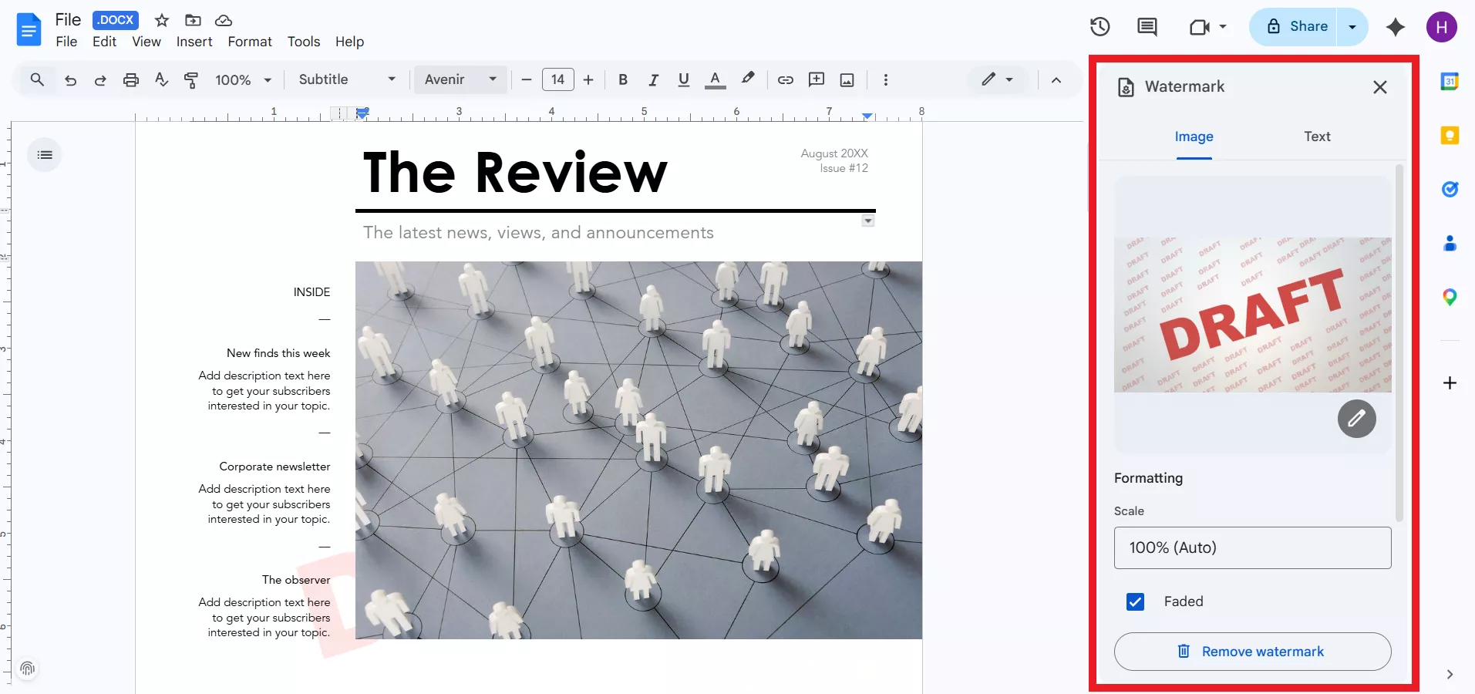1475x694 pixels.
Task: Select the Print icon
Action: [130, 79]
